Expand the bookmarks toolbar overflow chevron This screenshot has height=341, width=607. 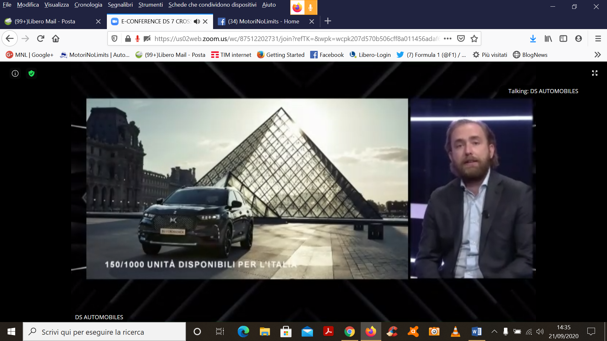pyautogui.click(x=598, y=55)
